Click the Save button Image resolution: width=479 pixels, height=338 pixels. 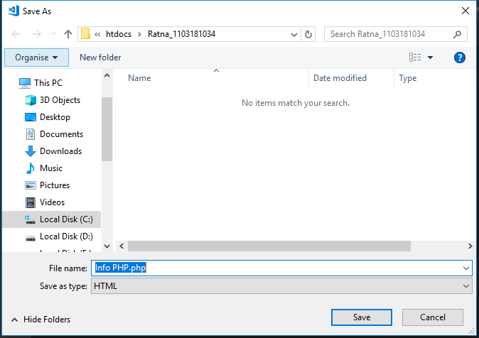pyautogui.click(x=362, y=317)
